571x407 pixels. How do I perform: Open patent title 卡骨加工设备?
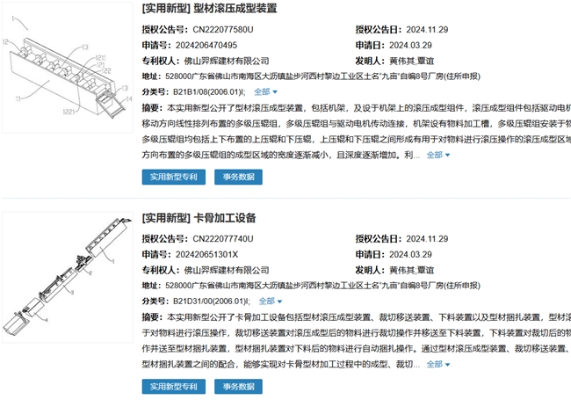(225, 218)
